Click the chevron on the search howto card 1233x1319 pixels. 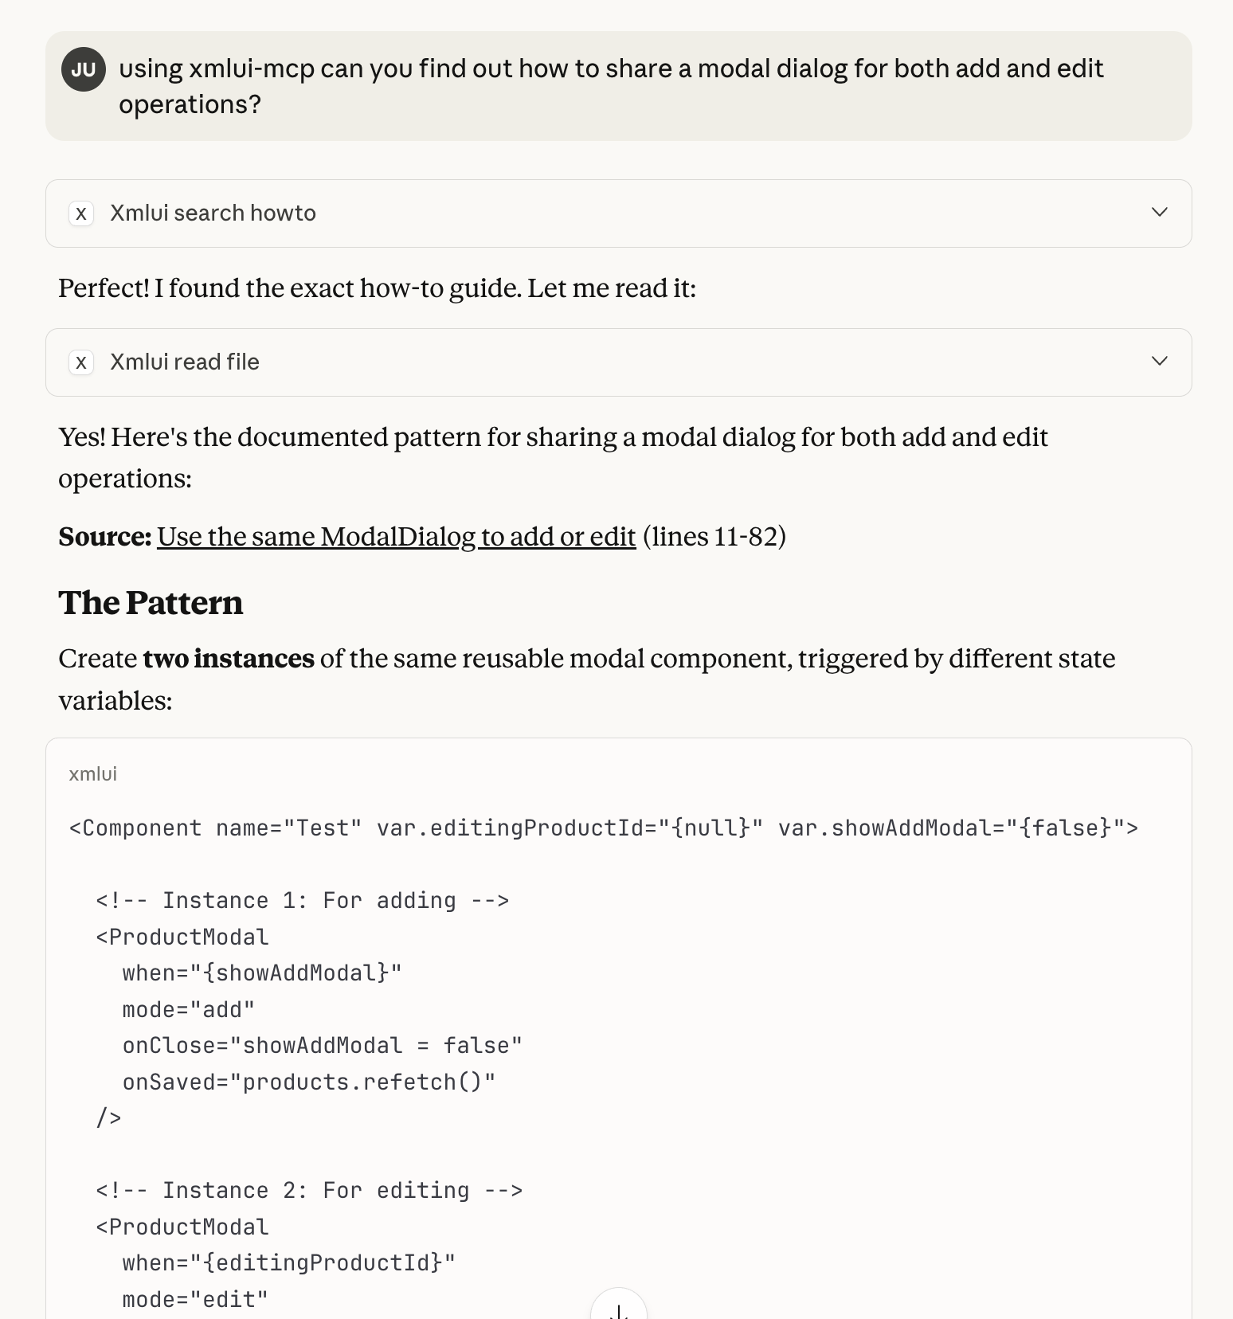click(1159, 213)
